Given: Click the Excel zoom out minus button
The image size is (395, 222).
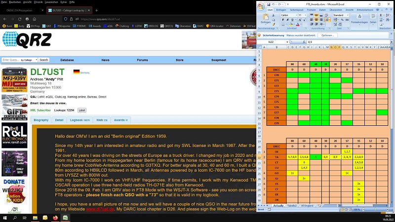Looking at the screenshot, I should [x=363, y=209].
